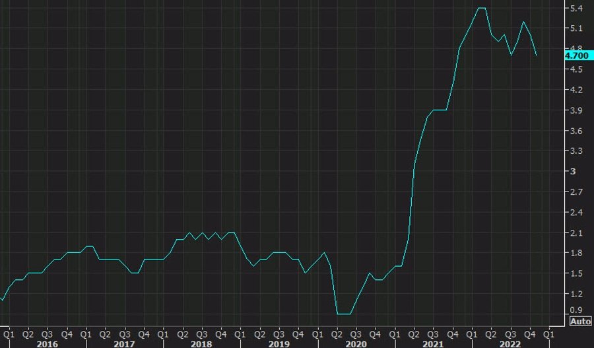Image resolution: width=594 pixels, height=348 pixels.
Task: Click the final Q1 label after 2022
Action: (548, 334)
